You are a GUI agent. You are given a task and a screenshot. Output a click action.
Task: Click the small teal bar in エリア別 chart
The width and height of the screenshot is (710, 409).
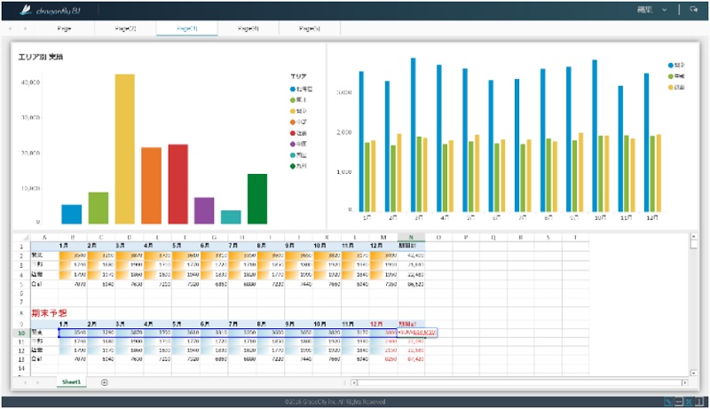pos(231,217)
